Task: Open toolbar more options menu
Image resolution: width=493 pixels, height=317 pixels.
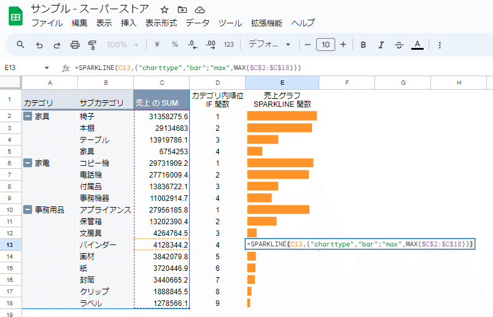Action: (440, 45)
